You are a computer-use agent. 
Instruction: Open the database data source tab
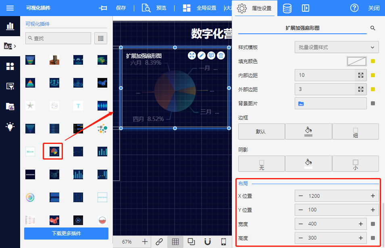[287, 8]
